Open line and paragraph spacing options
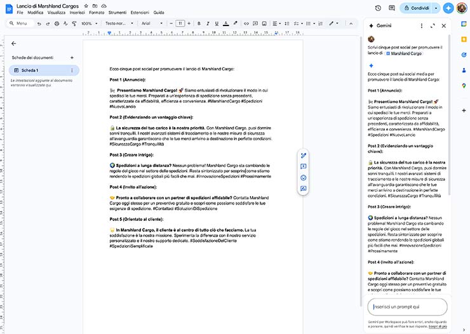The image size is (470, 334). pos(287,23)
